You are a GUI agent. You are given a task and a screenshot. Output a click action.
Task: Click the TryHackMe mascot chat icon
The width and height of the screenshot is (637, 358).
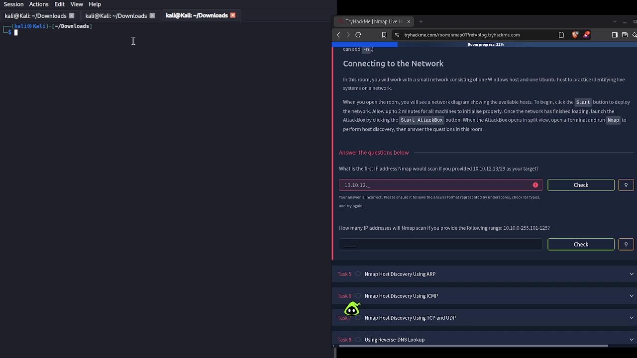tap(352, 309)
